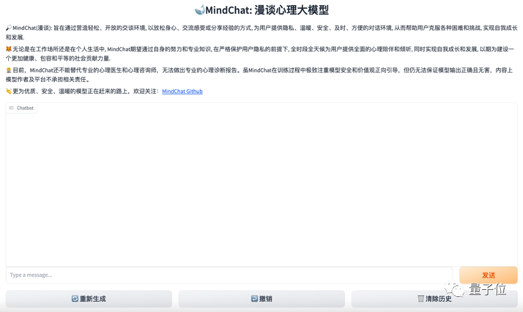
Task: Click the emoji before 目前，MindChat还不能
Action: point(9,70)
